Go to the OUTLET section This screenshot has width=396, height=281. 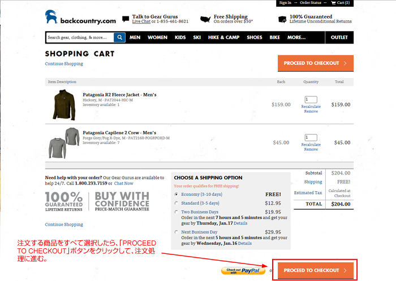pos(339,38)
